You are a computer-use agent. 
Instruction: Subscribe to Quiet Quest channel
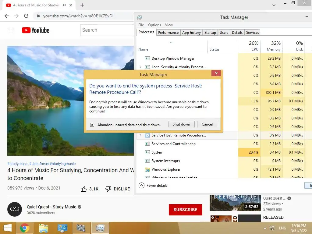point(186,210)
